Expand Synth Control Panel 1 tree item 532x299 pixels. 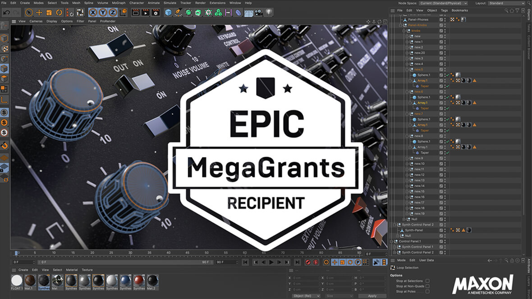(394, 247)
